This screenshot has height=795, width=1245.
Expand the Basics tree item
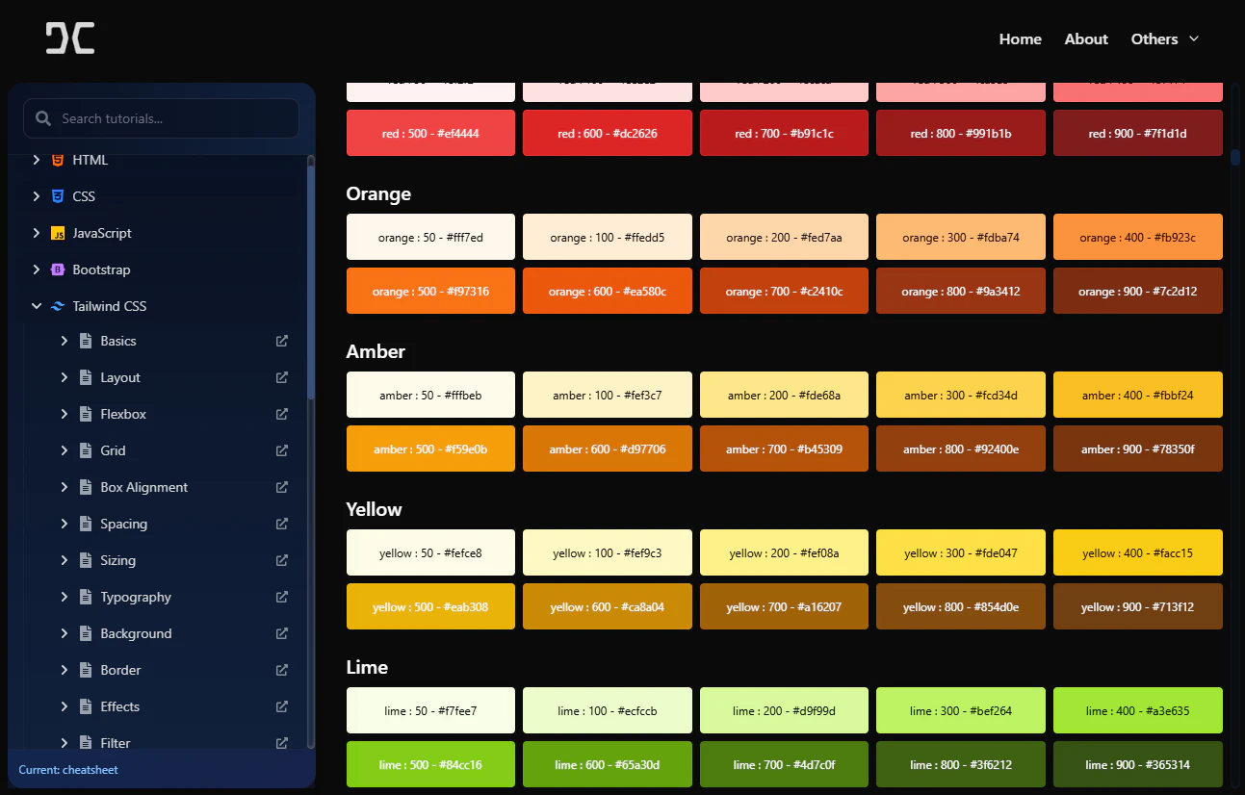[65, 341]
